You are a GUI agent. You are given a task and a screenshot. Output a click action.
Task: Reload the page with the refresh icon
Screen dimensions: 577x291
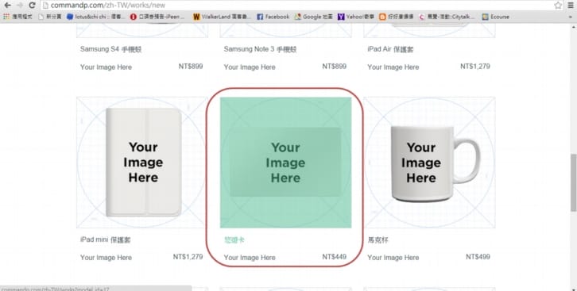pos(32,5)
